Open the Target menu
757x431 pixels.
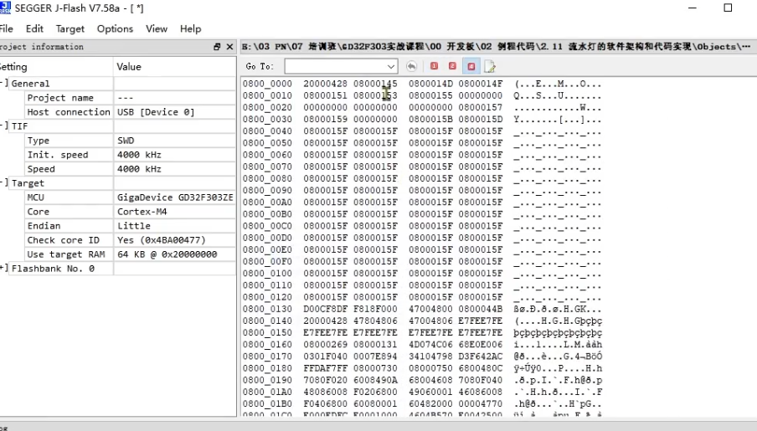tap(70, 28)
